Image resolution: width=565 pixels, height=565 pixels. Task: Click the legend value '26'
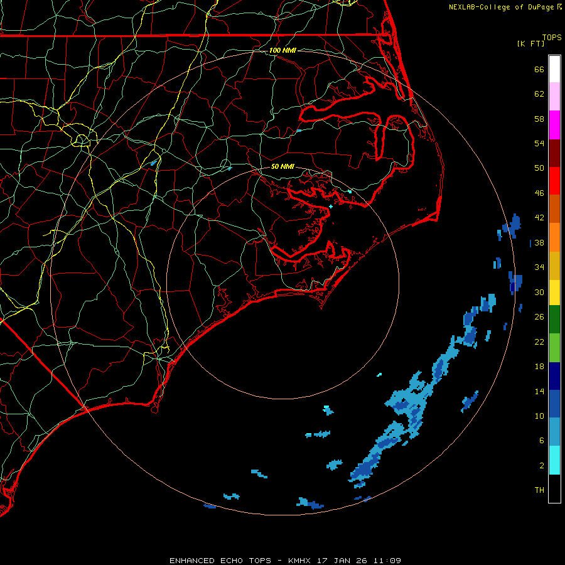[539, 317]
